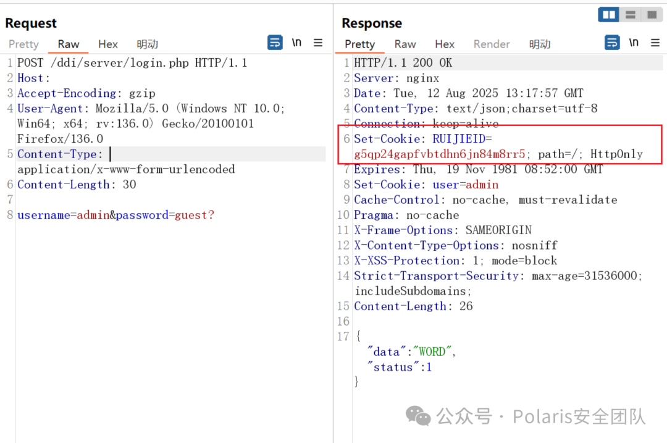Switch Request view to Pretty tab
The height and width of the screenshot is (443, 667).
[x=24, y=44]
